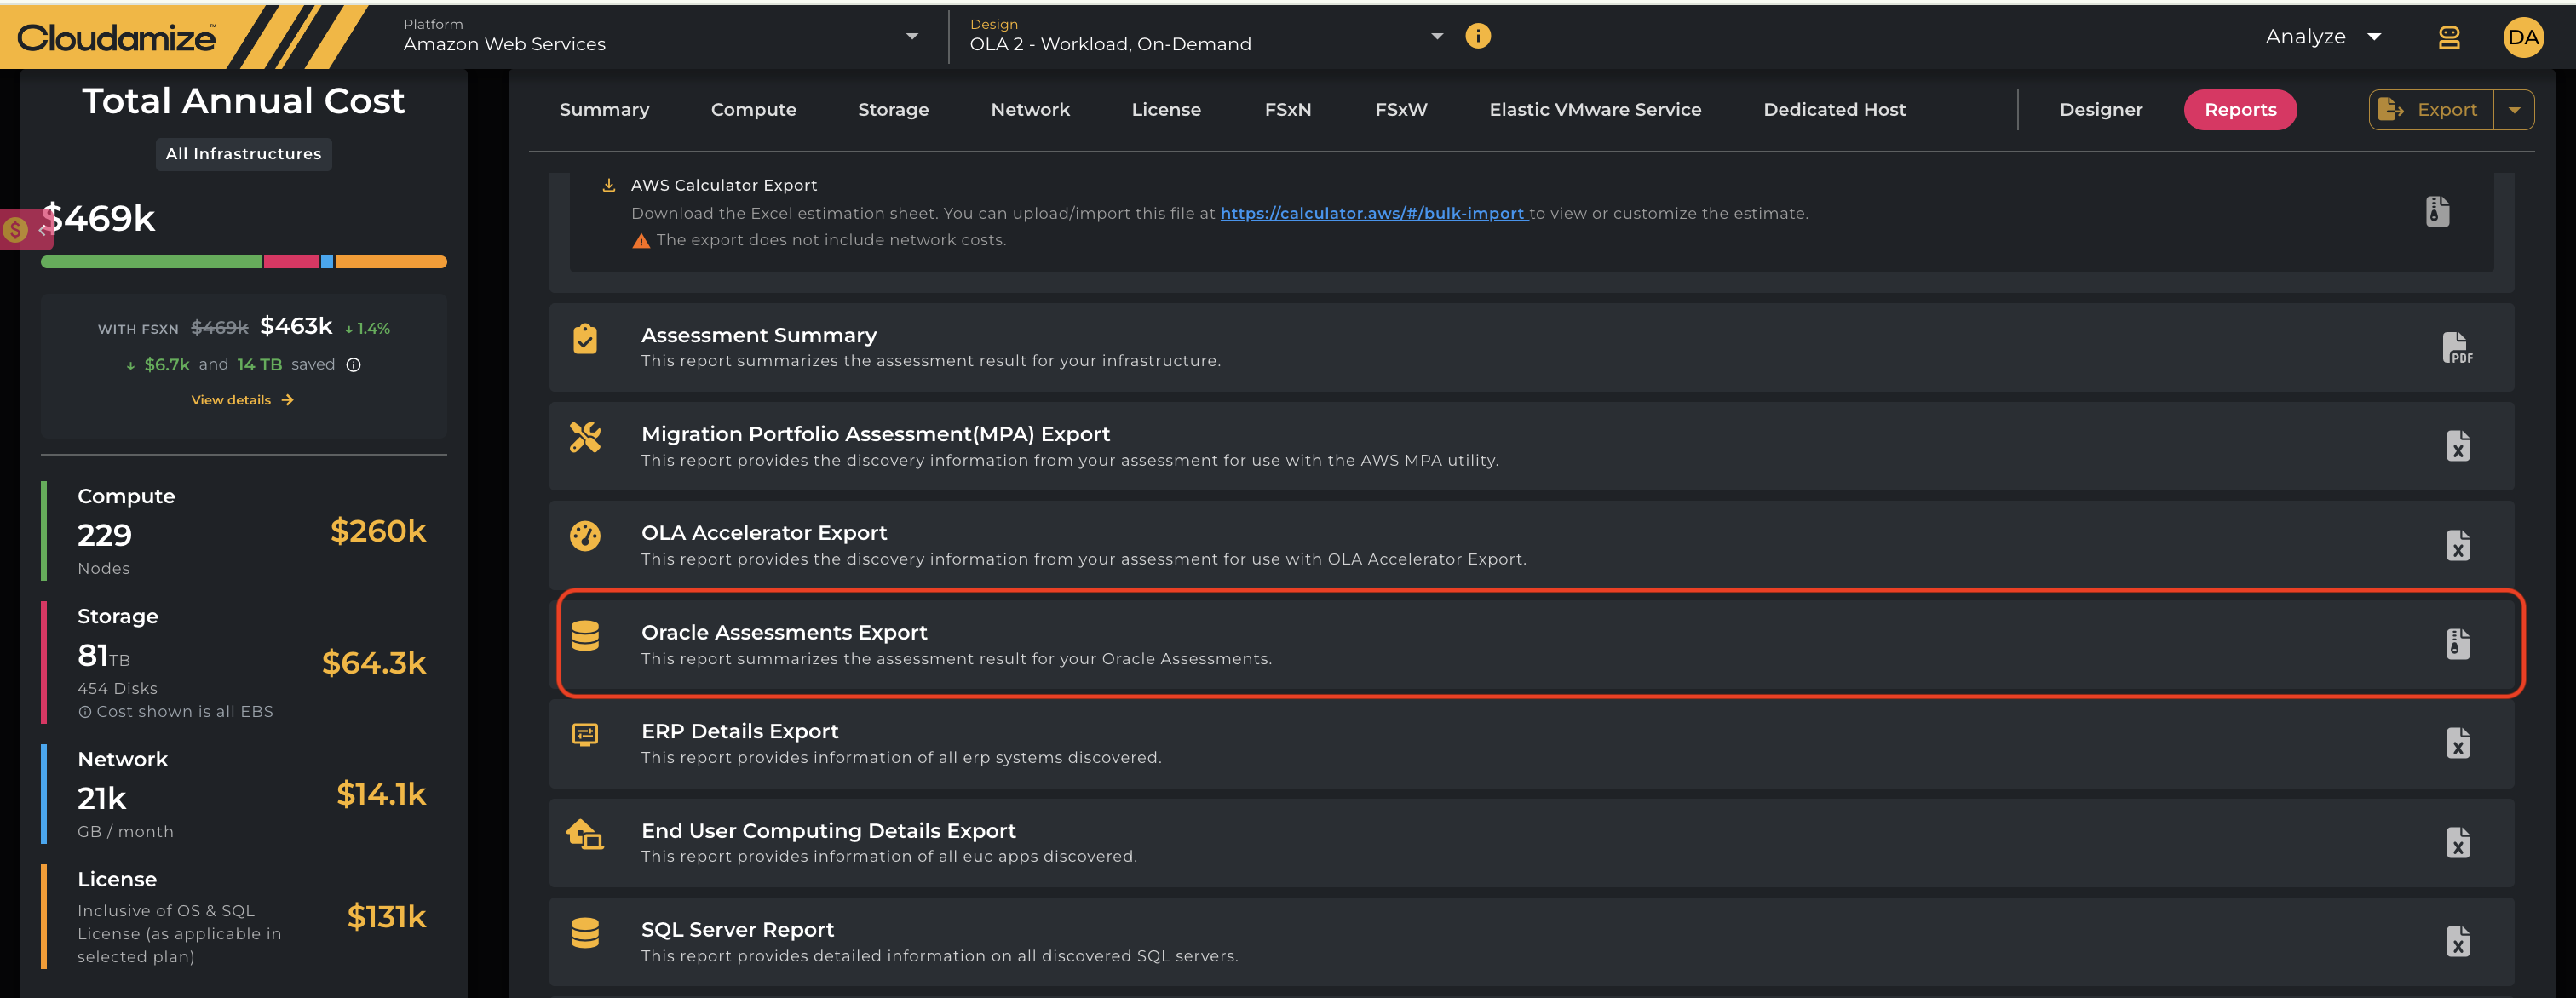This screenshot has height=998, width=2576.
Task: Open the Storage tab
Action: [893, 110]
